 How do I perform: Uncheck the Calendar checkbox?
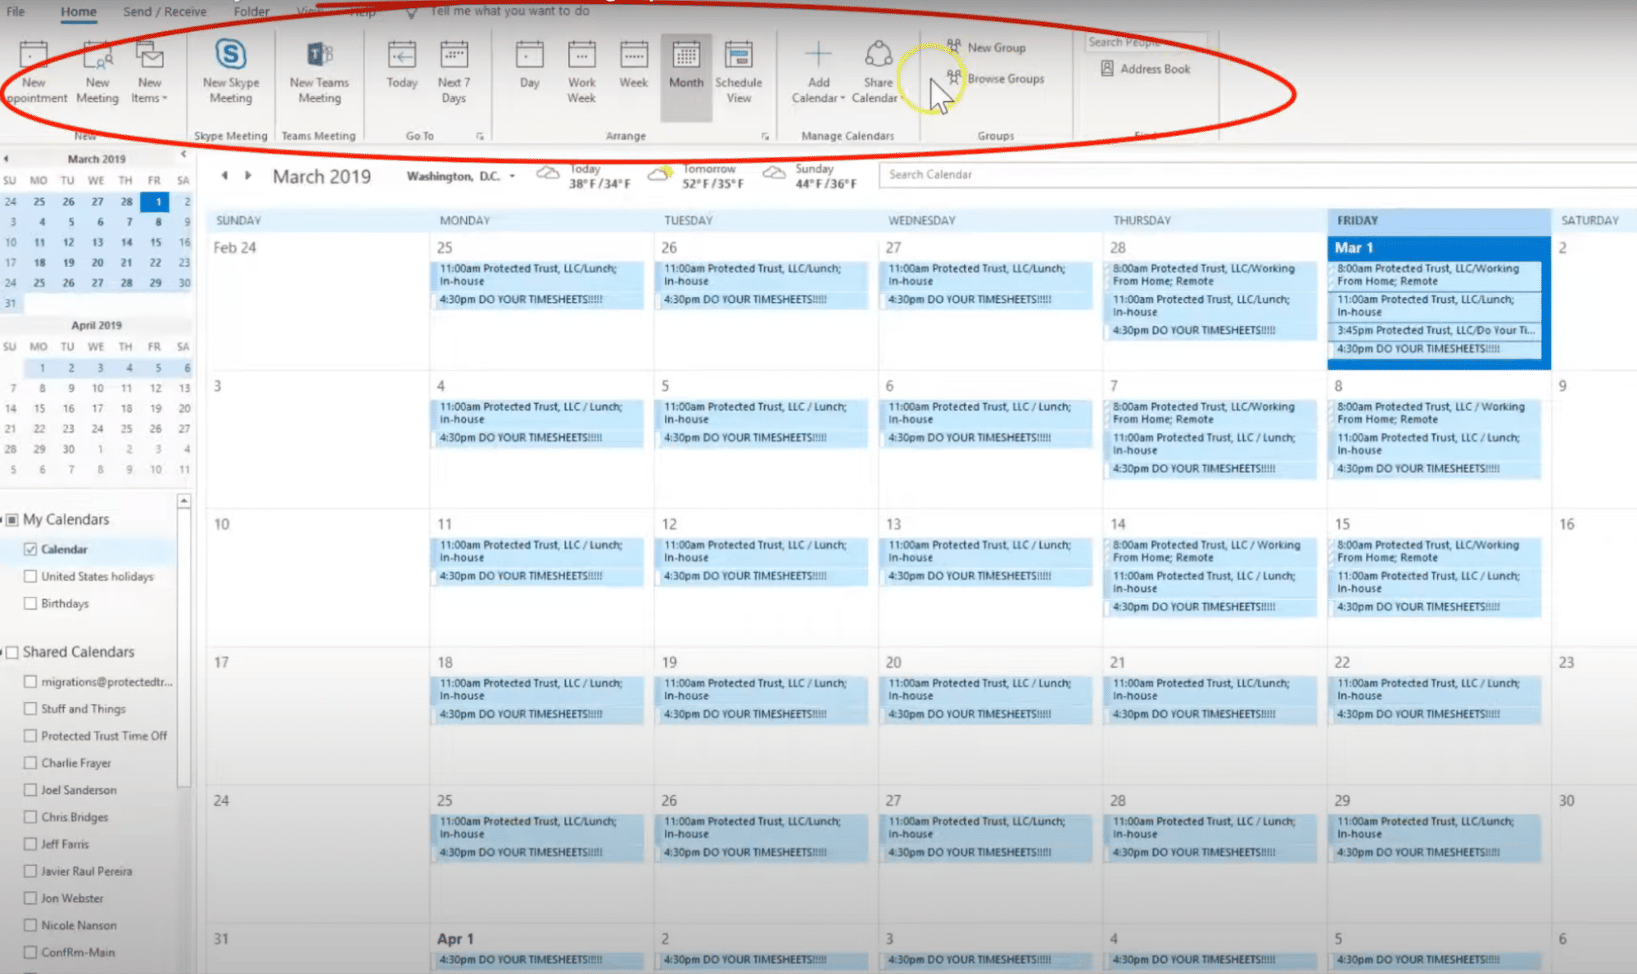30,549
